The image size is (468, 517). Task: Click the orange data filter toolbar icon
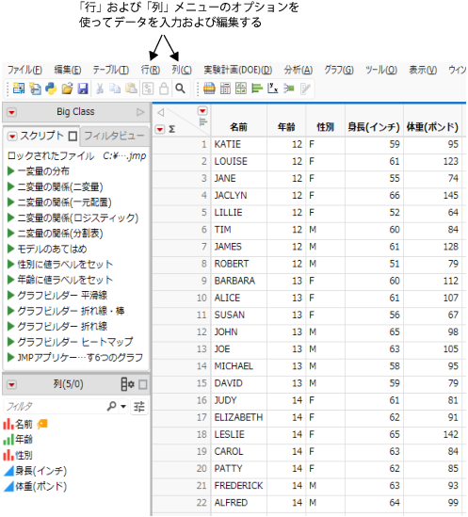click(x=209, y=89)
